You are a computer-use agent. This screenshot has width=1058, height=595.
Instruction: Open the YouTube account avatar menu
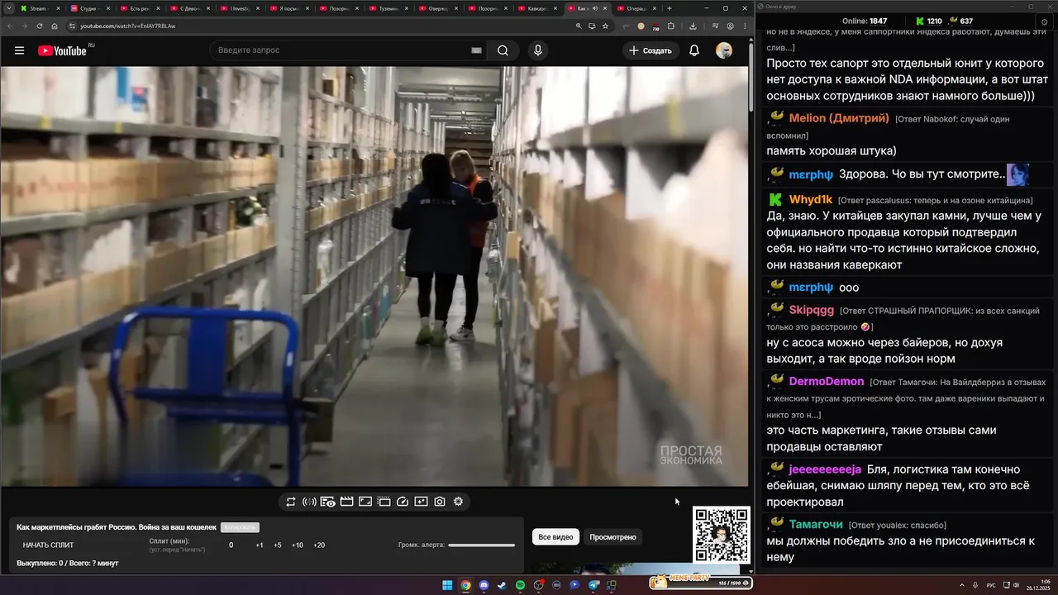tap(724, 50)
